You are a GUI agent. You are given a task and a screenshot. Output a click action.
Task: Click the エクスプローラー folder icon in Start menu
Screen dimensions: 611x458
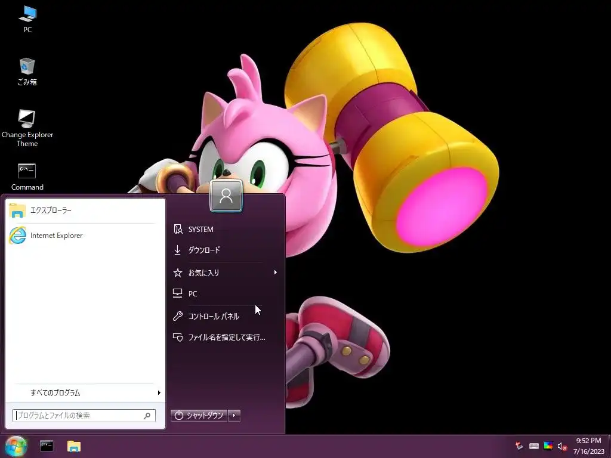coord(17,211)
